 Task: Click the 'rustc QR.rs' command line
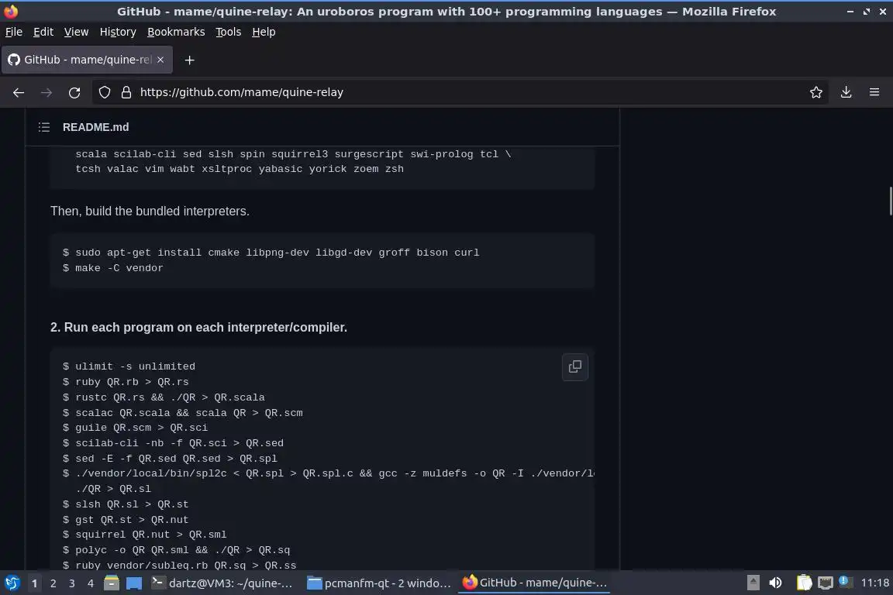[x=164, y=397]
